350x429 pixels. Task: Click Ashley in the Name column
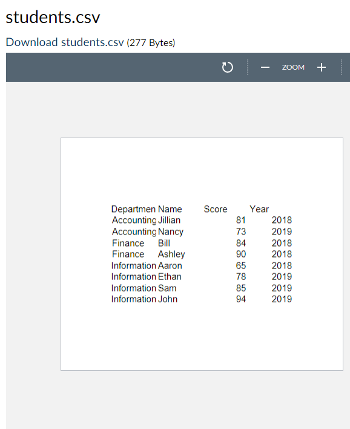tap(171, 254)
